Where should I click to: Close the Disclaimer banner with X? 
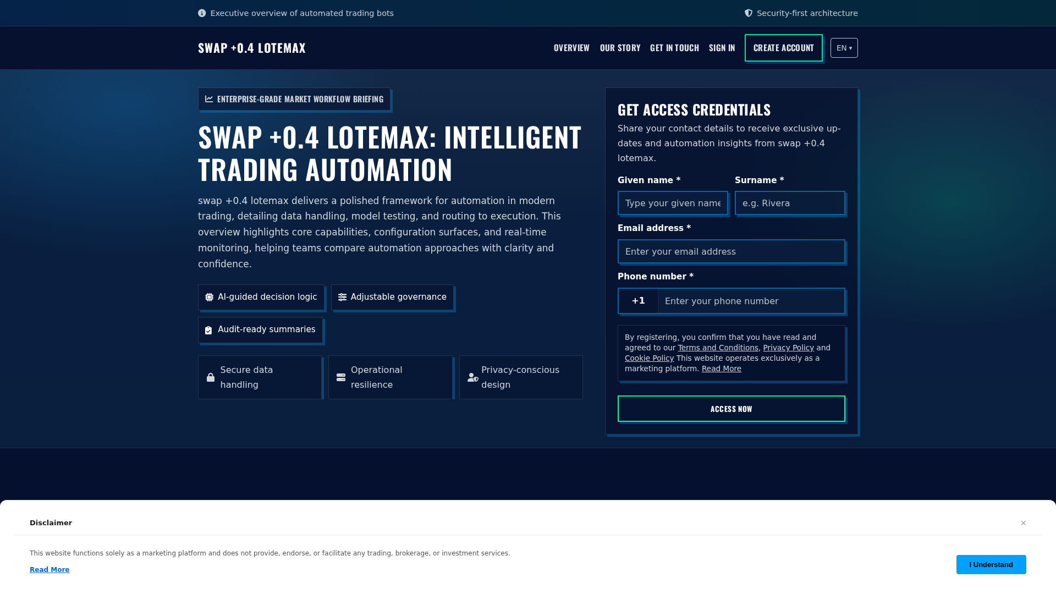pos(1024,523)
